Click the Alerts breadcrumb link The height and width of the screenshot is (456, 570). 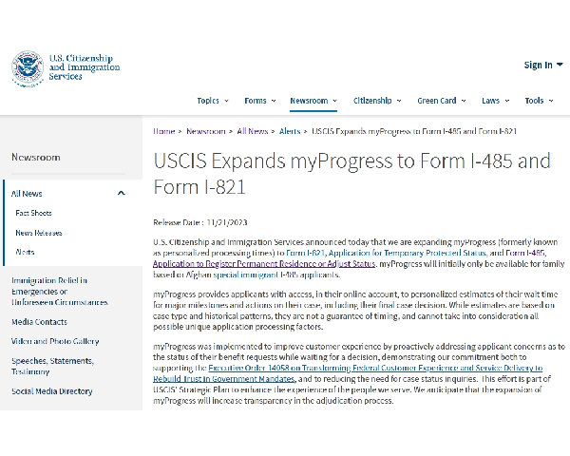tap(290, 131)
